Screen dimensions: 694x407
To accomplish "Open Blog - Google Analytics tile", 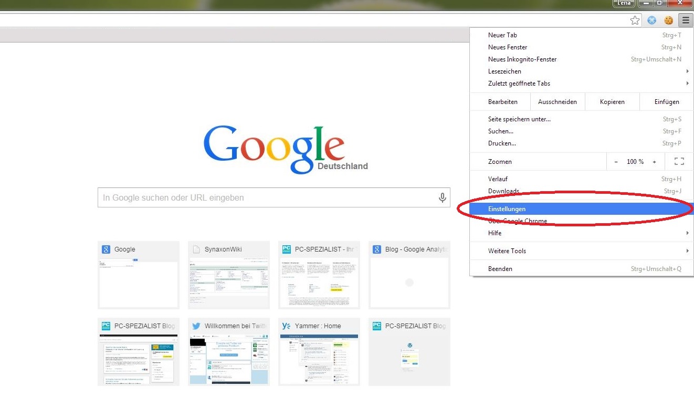I will coord(409,275).
